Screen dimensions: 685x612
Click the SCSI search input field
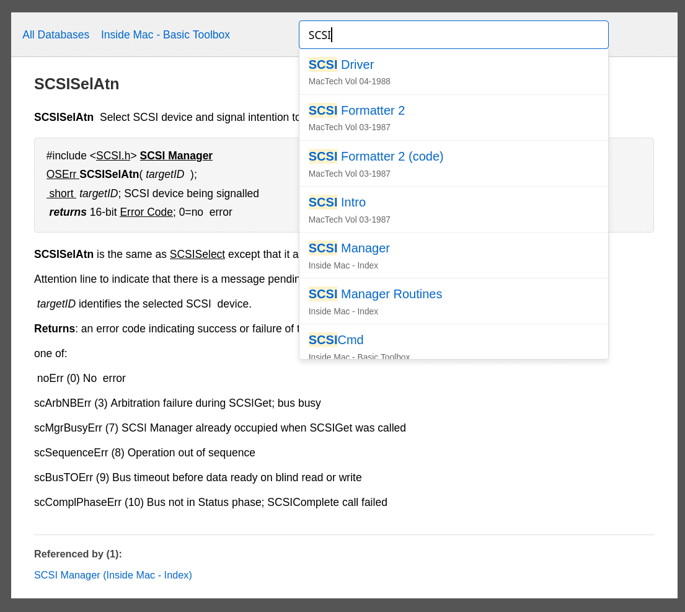pos(453,35)
